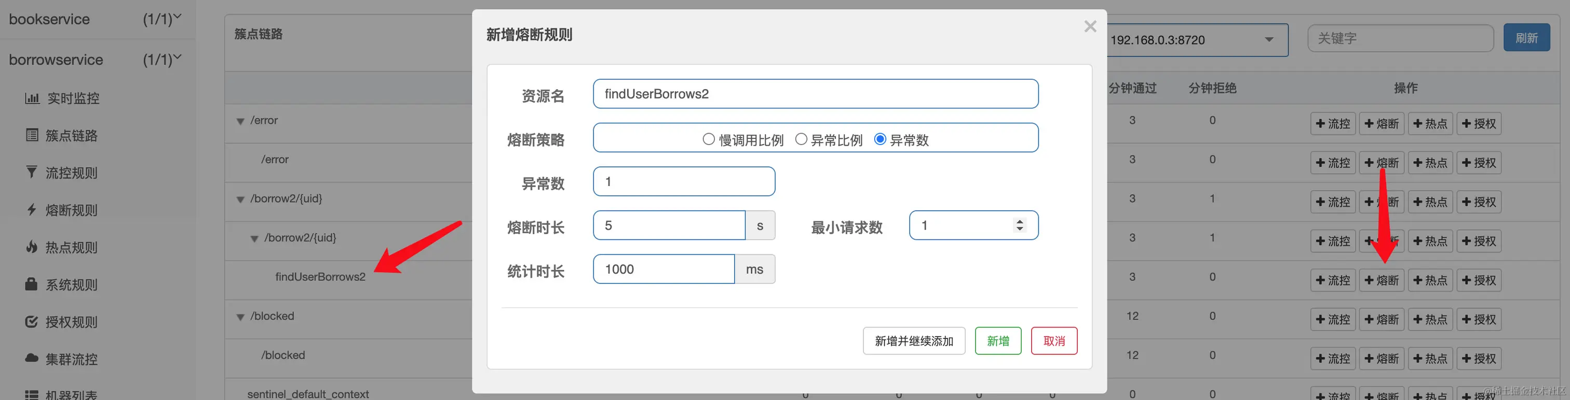
Task: Click the nested /error resource name
Action: [x=275, y=160]
